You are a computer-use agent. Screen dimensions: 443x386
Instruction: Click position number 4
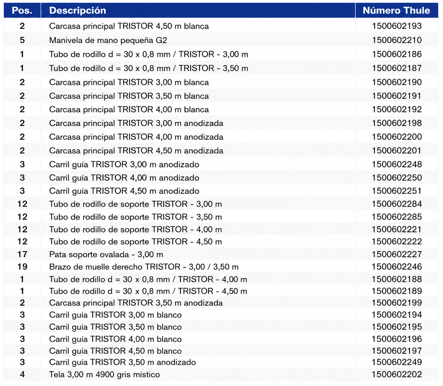22,374
